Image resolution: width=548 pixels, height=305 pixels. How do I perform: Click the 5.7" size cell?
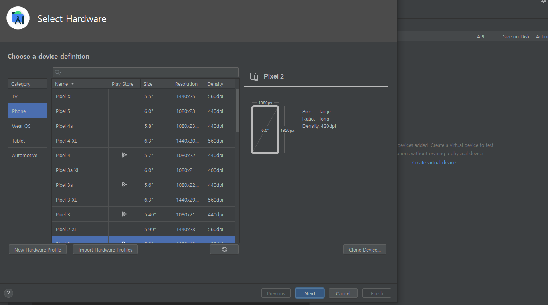[x=156, y=155]
